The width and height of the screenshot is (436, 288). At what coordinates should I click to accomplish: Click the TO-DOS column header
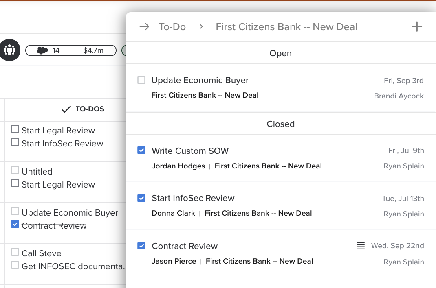[x=90, y=109]
